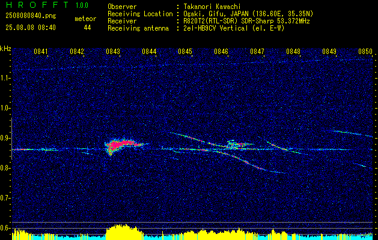The image size is (378, 240).
Task: Click the 0.8 kHz axis label
Action: (5, 168)
